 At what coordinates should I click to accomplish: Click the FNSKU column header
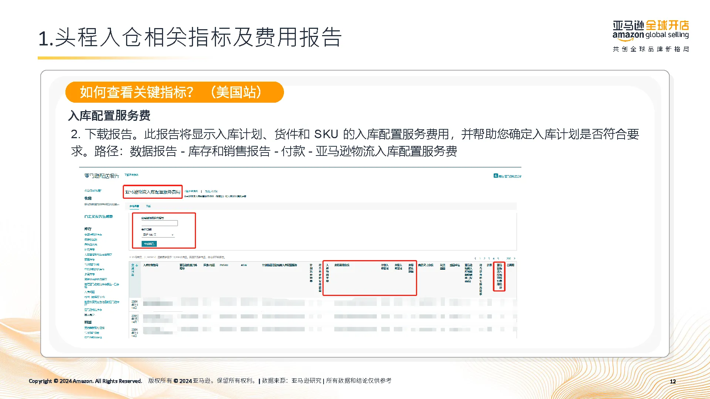tap(224, 265)
